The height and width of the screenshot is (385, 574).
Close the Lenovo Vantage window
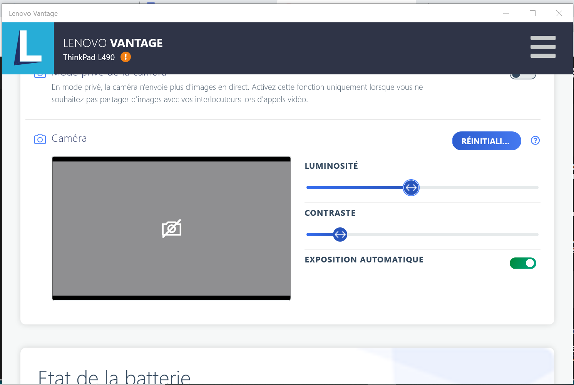pos(559,13)
